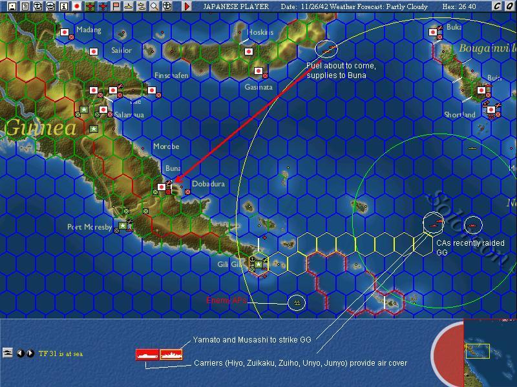Select the Shortland Japanese base marker
This screenshot has width=517, height=387.
point(491,110)
